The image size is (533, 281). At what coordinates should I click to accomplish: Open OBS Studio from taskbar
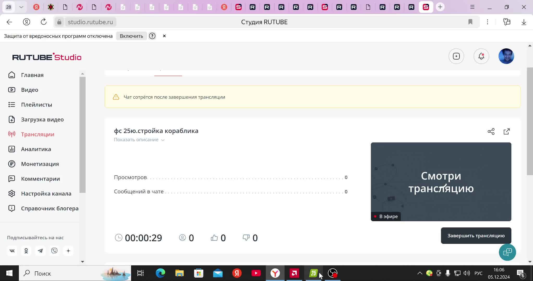point(333,273)
